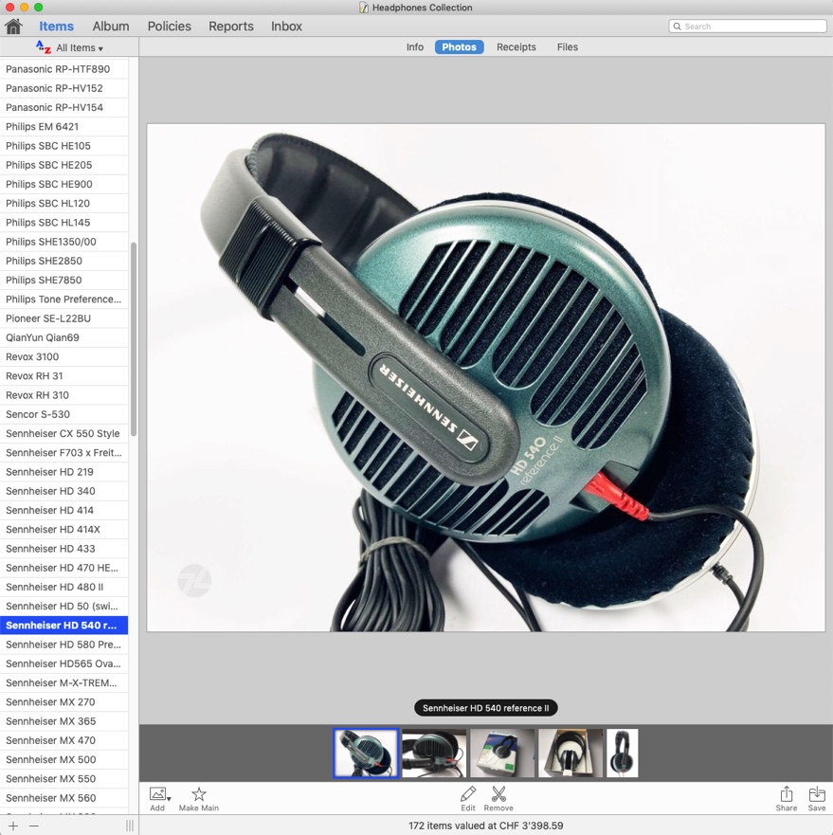Select highlighted Sennheiser HD 540 item
The width and height of the screenshot is (833, 835).
63,626
